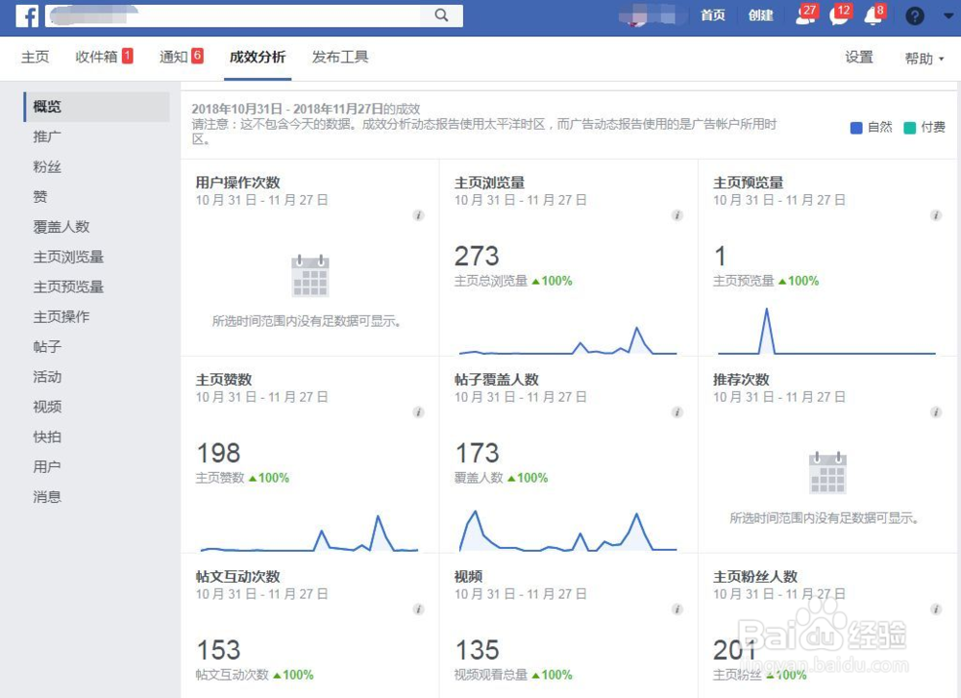This screenshot has width=961, height=698.
Task: Open the 帖子覆盖人数 card title
Action: [497, 380]
